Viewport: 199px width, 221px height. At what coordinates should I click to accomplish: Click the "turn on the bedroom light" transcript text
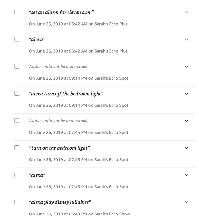coord(59,148)
